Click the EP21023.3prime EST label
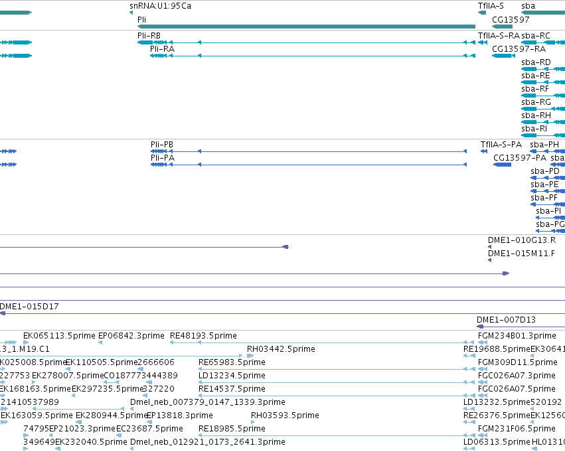 click(82, 429)
